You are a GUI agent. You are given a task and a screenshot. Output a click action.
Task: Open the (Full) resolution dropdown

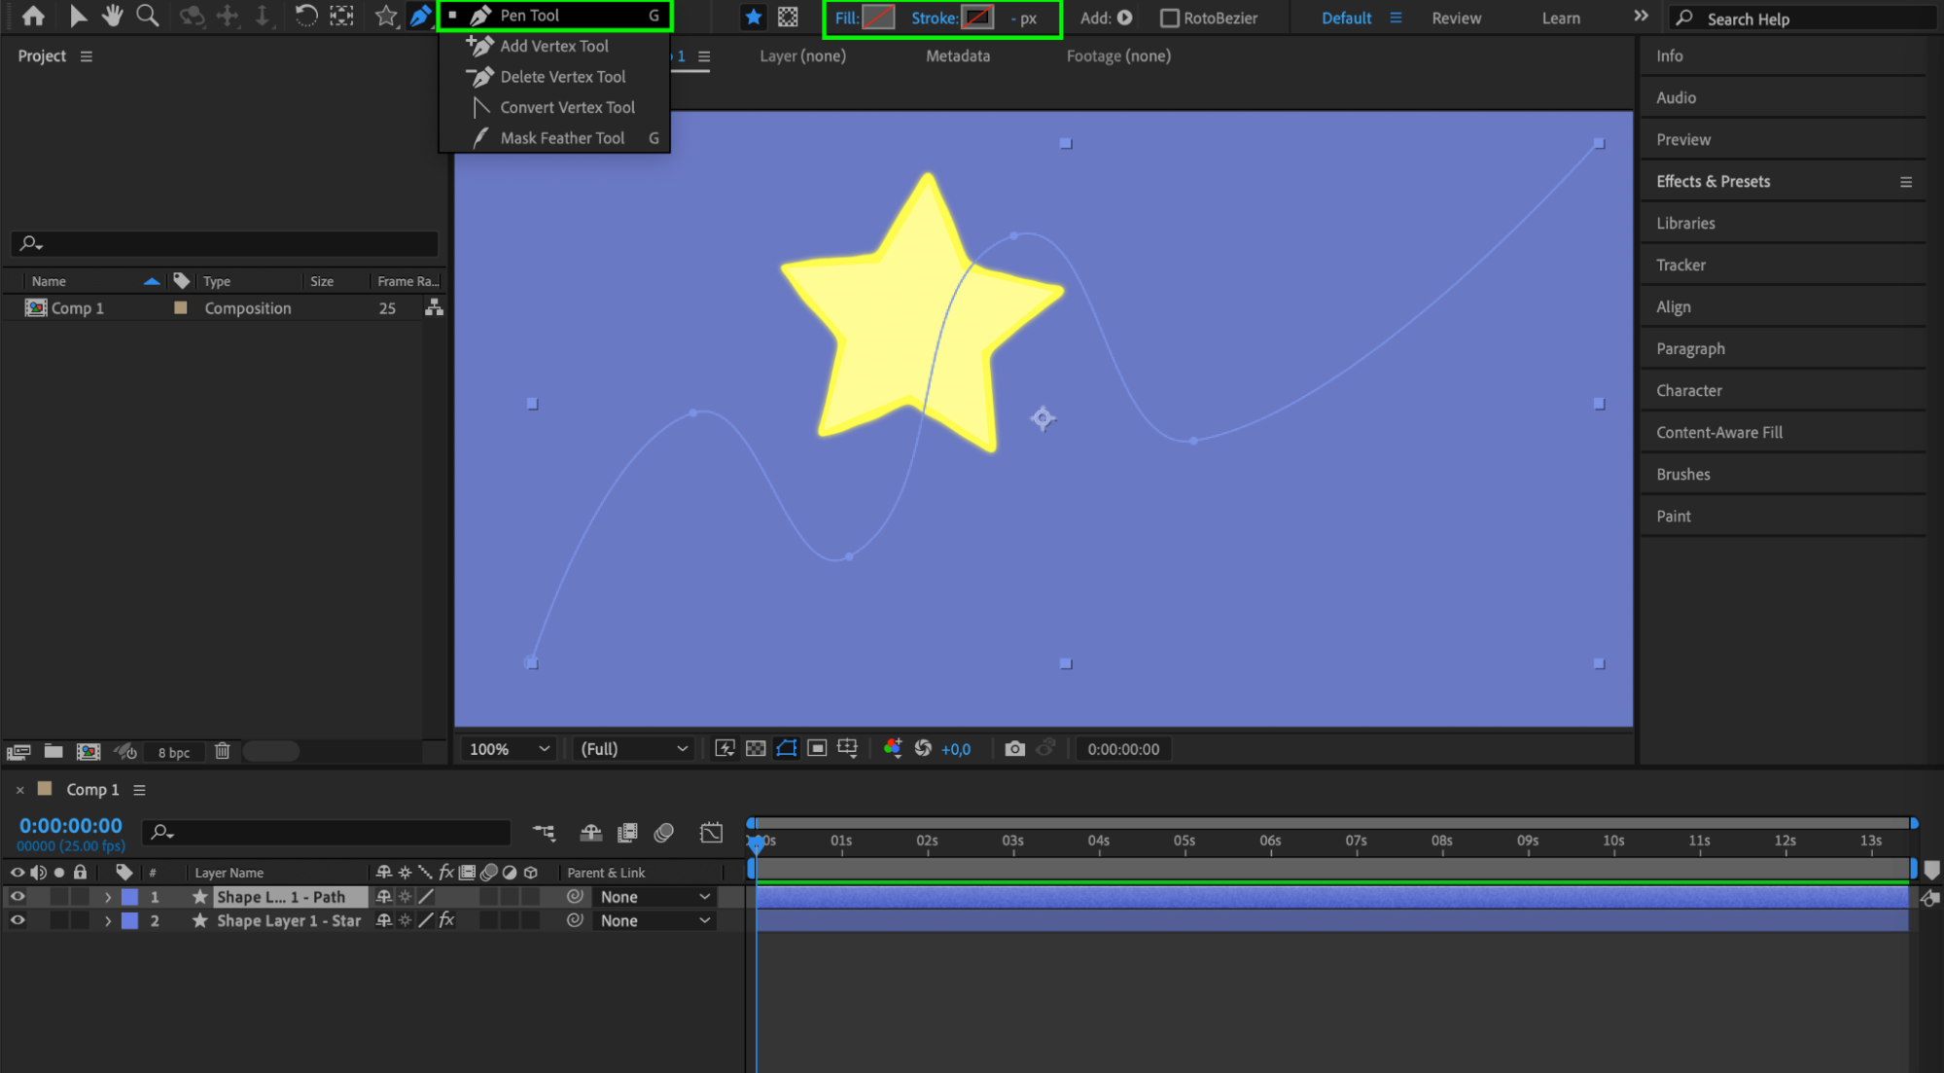point(633,748)
